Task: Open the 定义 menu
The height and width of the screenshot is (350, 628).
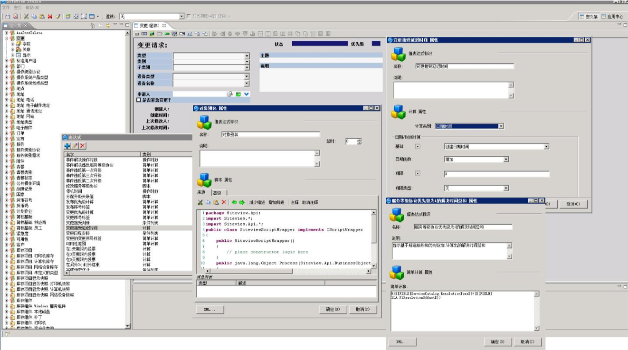Action: [18, 8]
